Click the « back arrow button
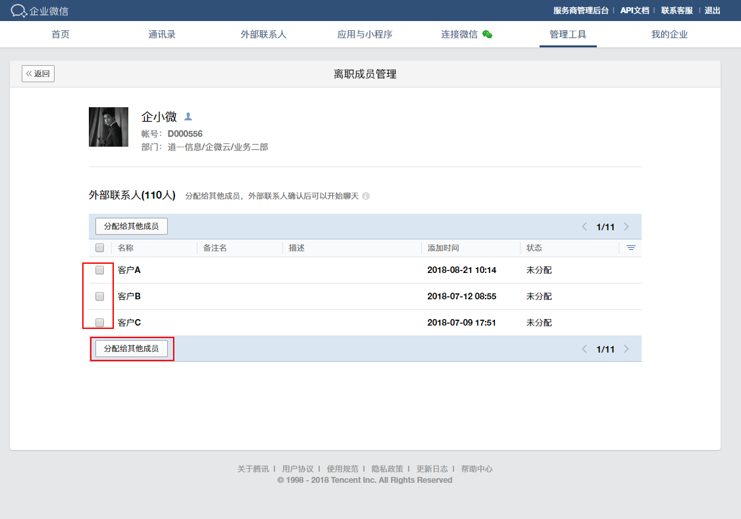The image size is (741, 519). (38, 74)
